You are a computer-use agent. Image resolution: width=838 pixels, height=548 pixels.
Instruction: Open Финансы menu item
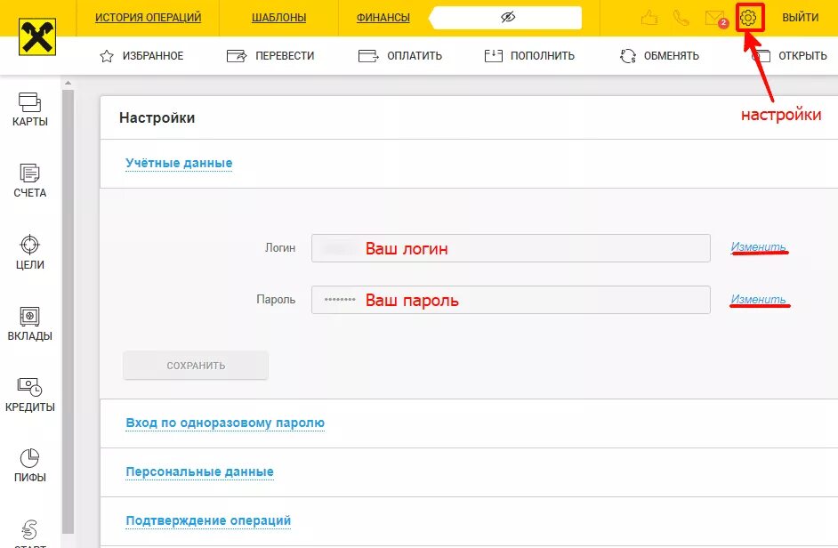pyautogui.click(x=383, y=18)
